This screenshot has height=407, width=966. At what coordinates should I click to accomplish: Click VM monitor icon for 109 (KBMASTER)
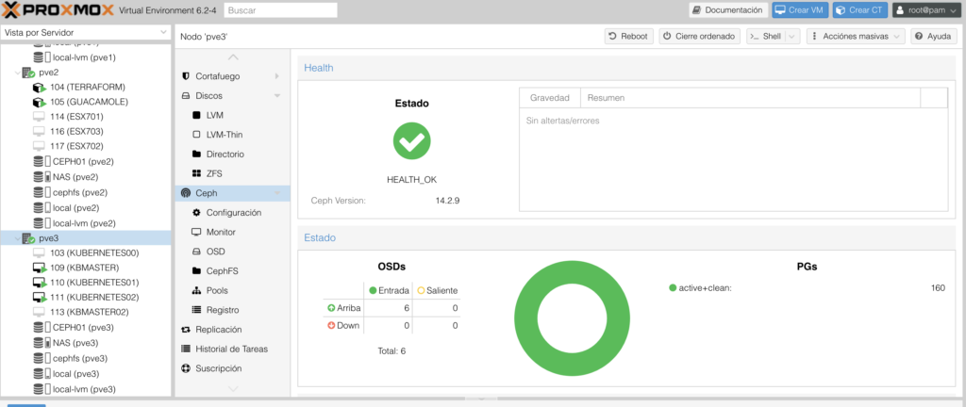pos(40,268)
